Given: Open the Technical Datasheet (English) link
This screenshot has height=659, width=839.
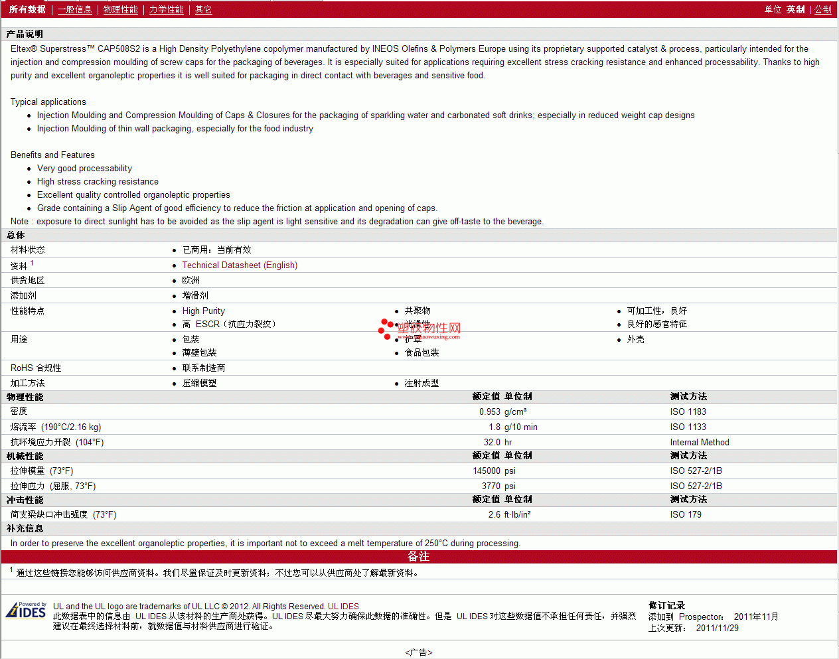Looking at the screenshot, I should tap(240, 265).
